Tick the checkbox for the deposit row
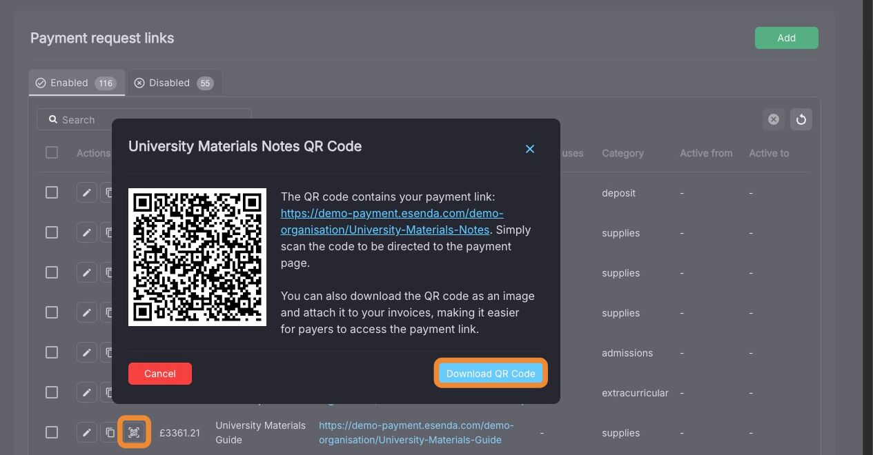The width and height of the screenshot is (873, 455). tap(52, 192)
